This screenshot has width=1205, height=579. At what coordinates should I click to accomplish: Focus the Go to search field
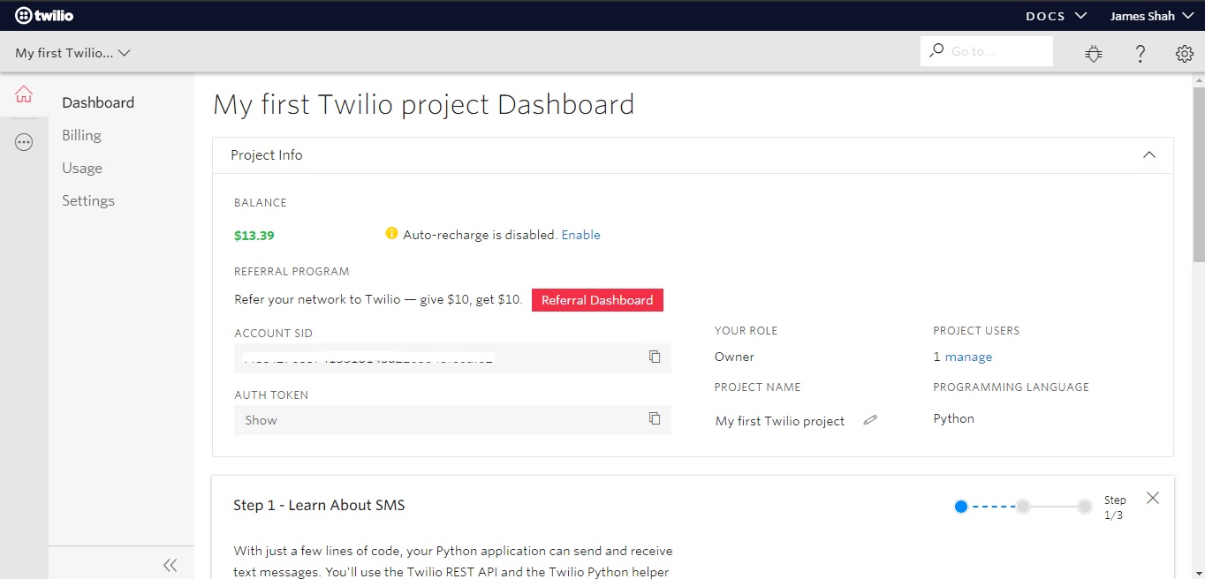987,51
